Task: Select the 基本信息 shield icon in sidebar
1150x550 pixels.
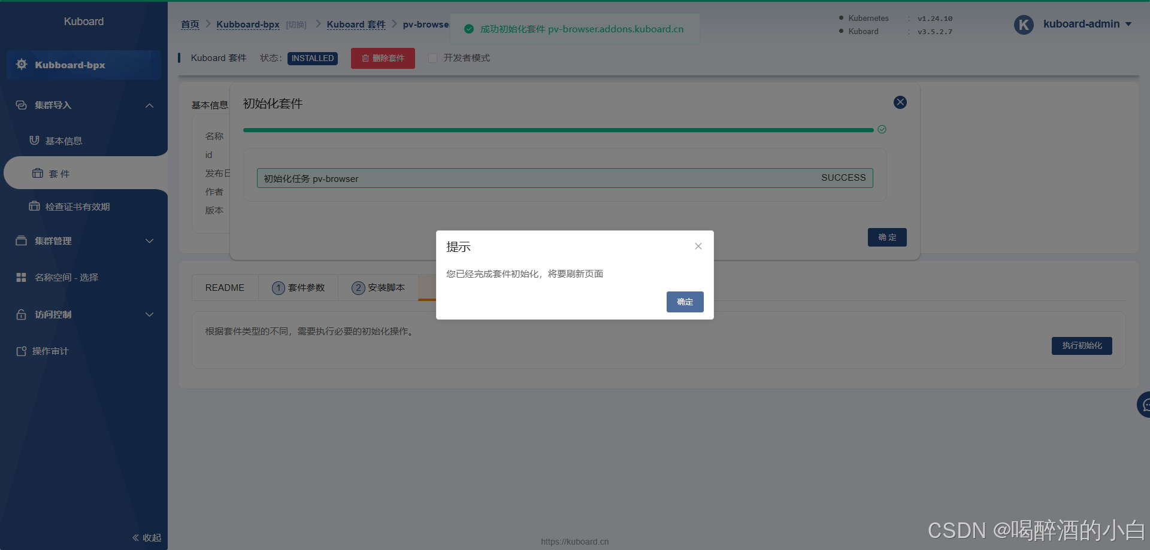Action: [x=34, y=141]
